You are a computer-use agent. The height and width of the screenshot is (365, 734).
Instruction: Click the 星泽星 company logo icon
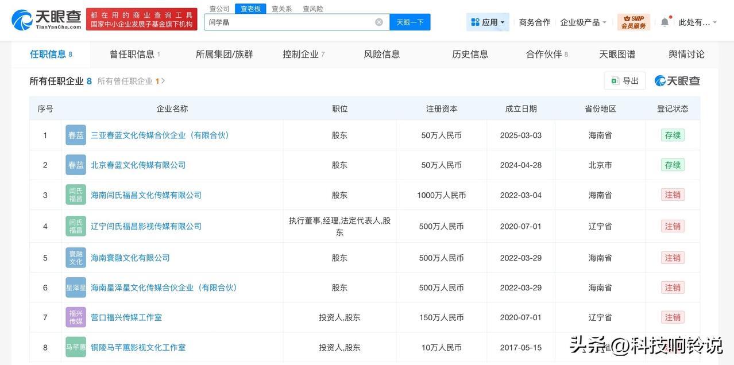[75, 288]
